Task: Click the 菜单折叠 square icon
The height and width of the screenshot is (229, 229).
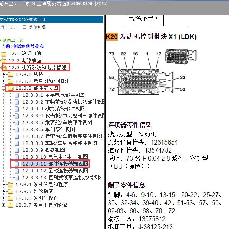Action: click(x=24, y=27)
